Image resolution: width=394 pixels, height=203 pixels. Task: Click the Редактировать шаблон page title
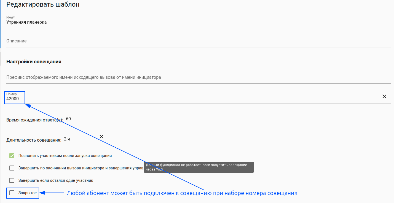pyautogui.click(x=43, y=5)
